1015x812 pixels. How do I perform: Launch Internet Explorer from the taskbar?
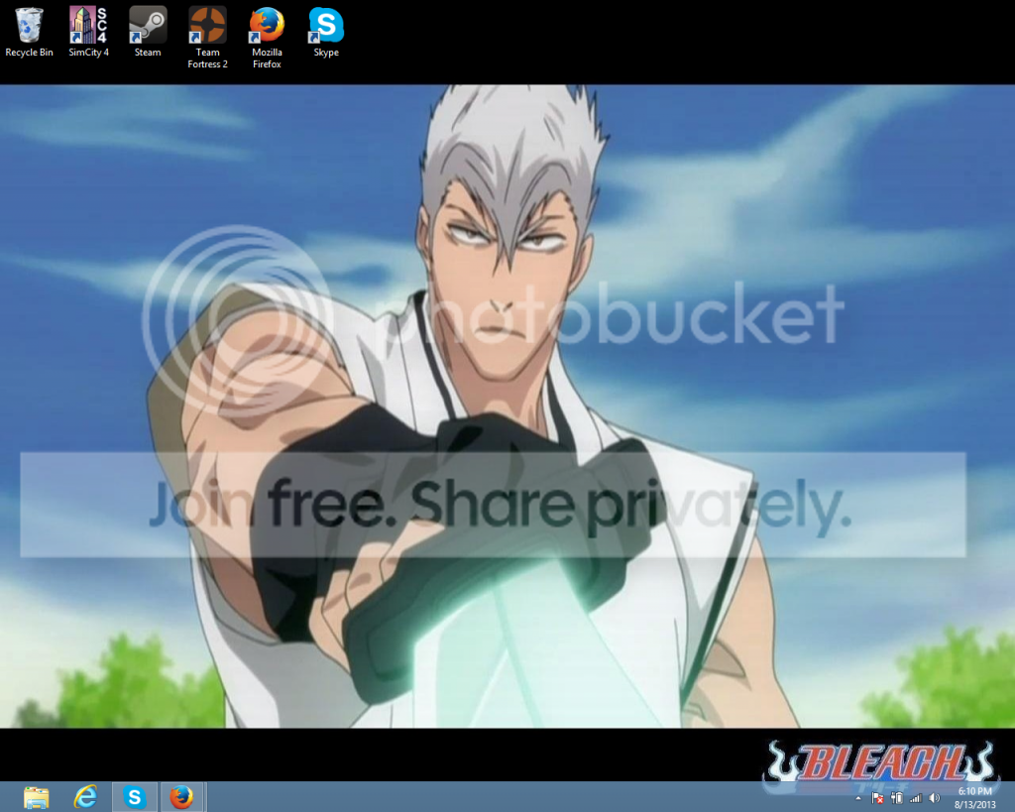click(x=85, y=797)
